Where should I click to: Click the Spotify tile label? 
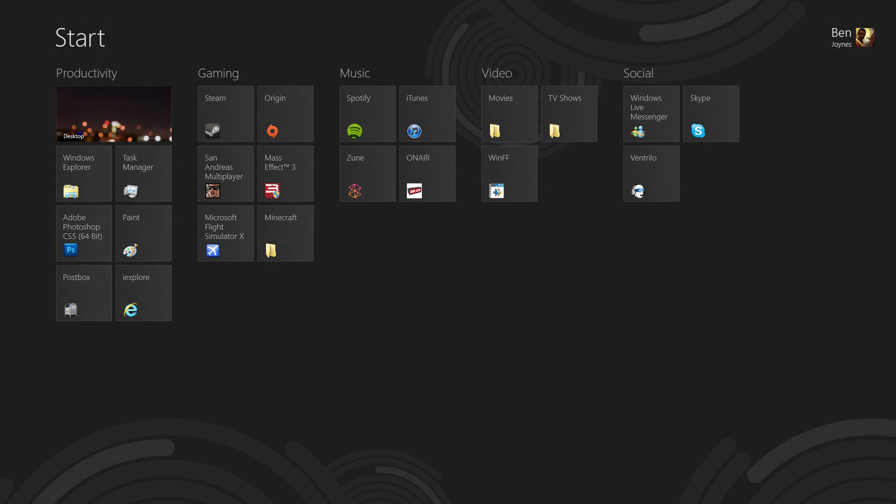point(358,98)
